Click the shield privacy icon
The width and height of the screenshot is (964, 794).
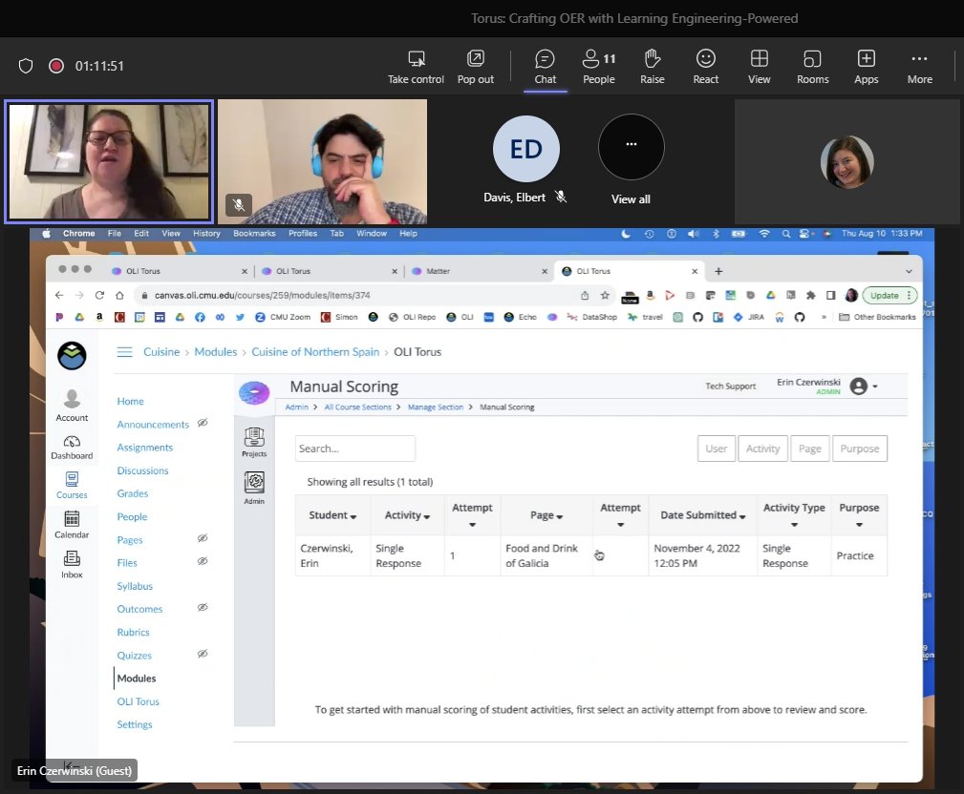click(x=26, y=66)
